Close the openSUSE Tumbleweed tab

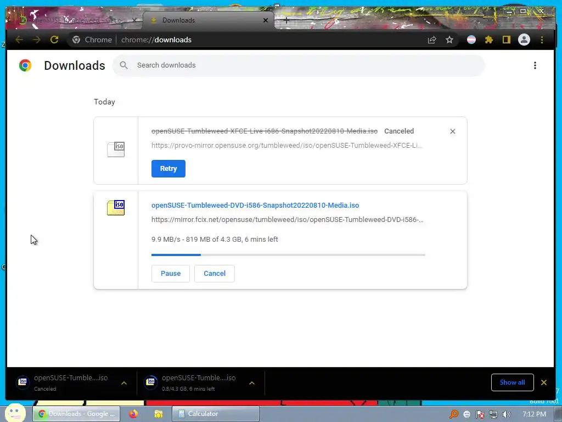point(134,20)
